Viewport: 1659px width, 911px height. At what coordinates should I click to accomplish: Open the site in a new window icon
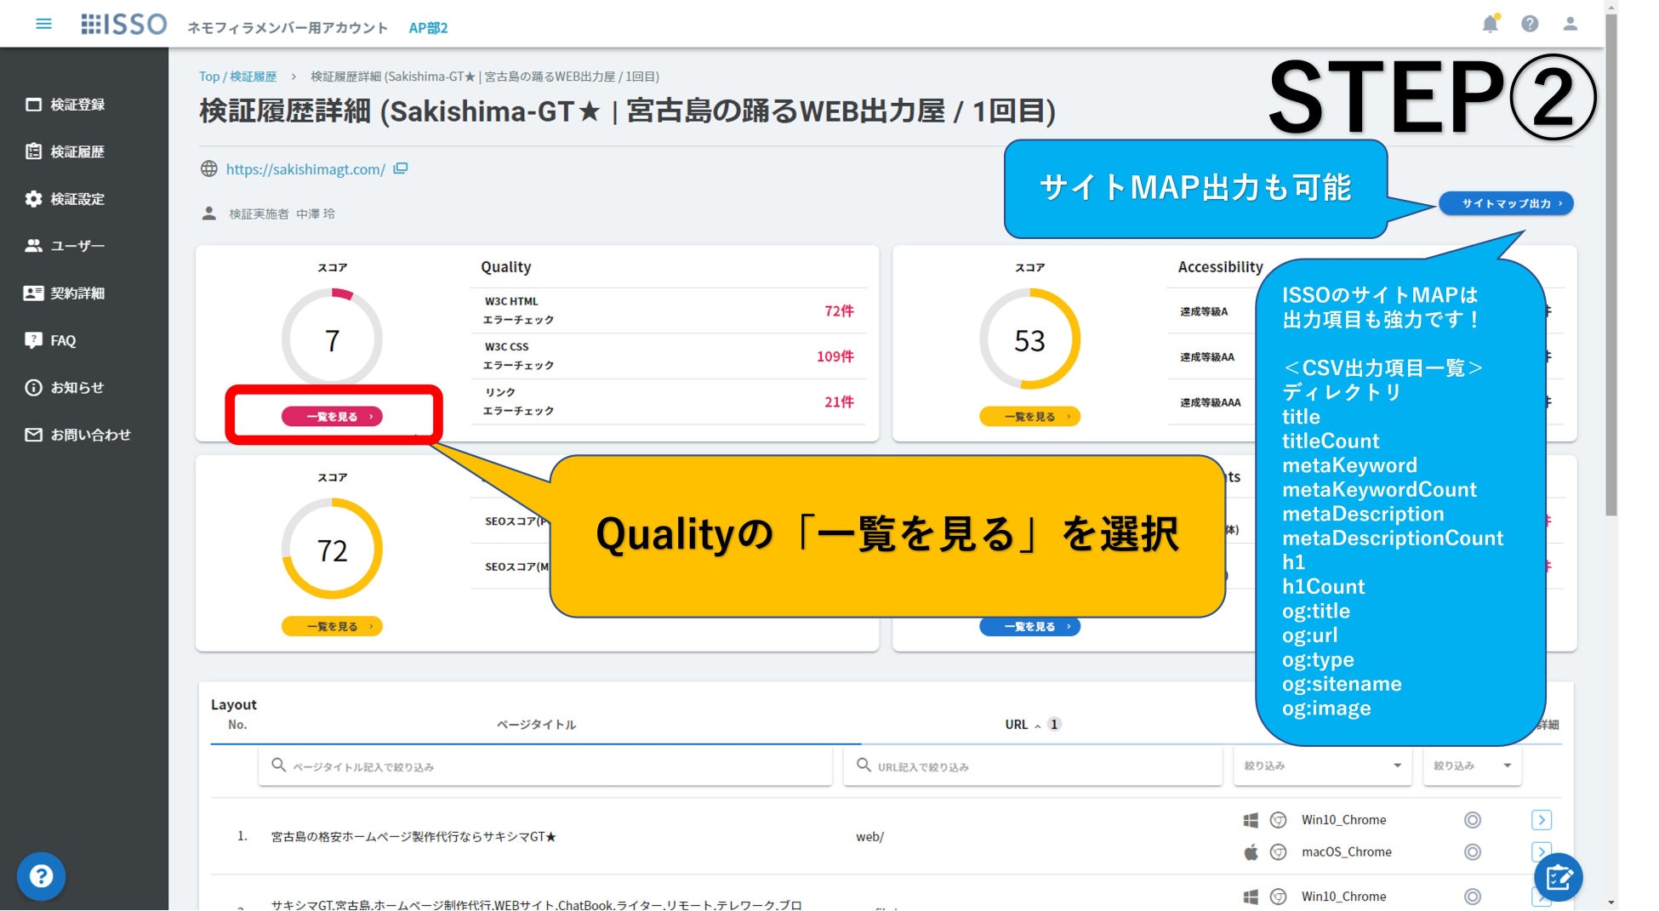[401, 168]
